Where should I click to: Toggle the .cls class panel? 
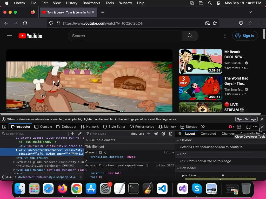[142, 134]
